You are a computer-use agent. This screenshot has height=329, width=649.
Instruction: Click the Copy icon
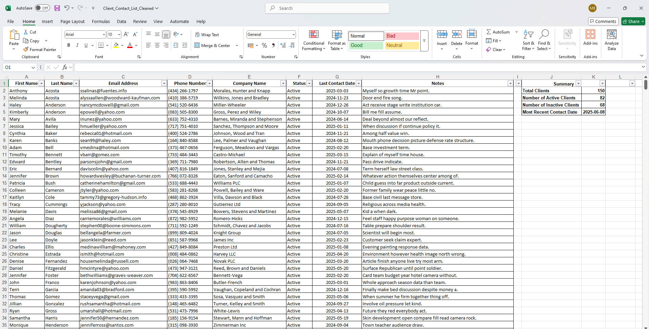[x=26, y=41]
